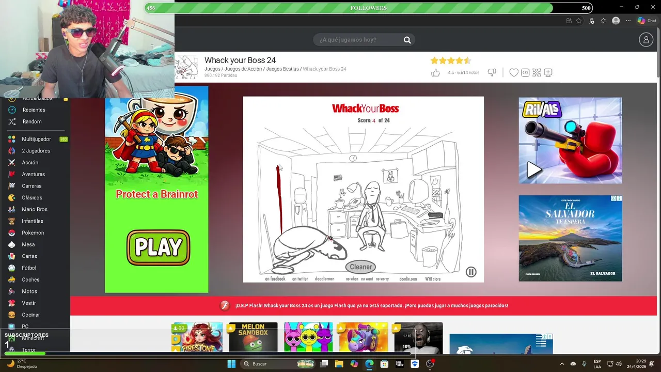
Task: Click the embed code icon
Action: pos(525,73)
